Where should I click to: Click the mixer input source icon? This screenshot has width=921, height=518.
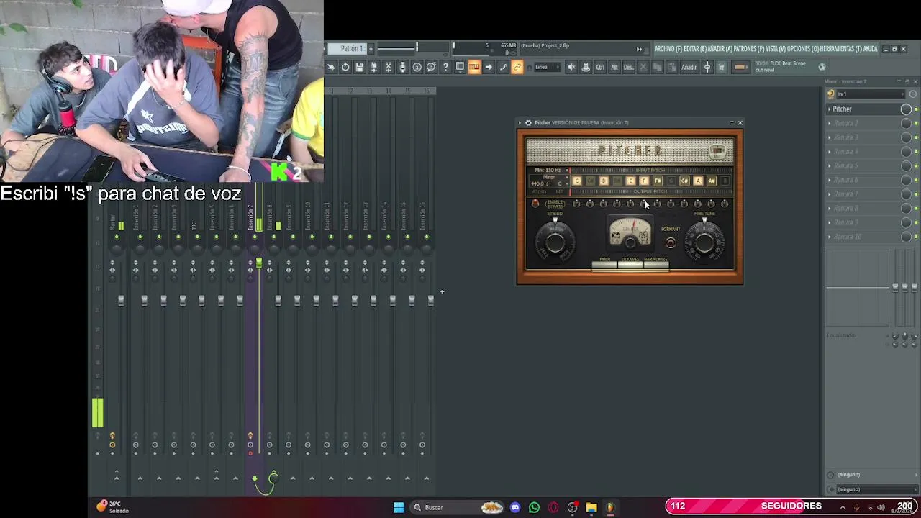point(830,94)
